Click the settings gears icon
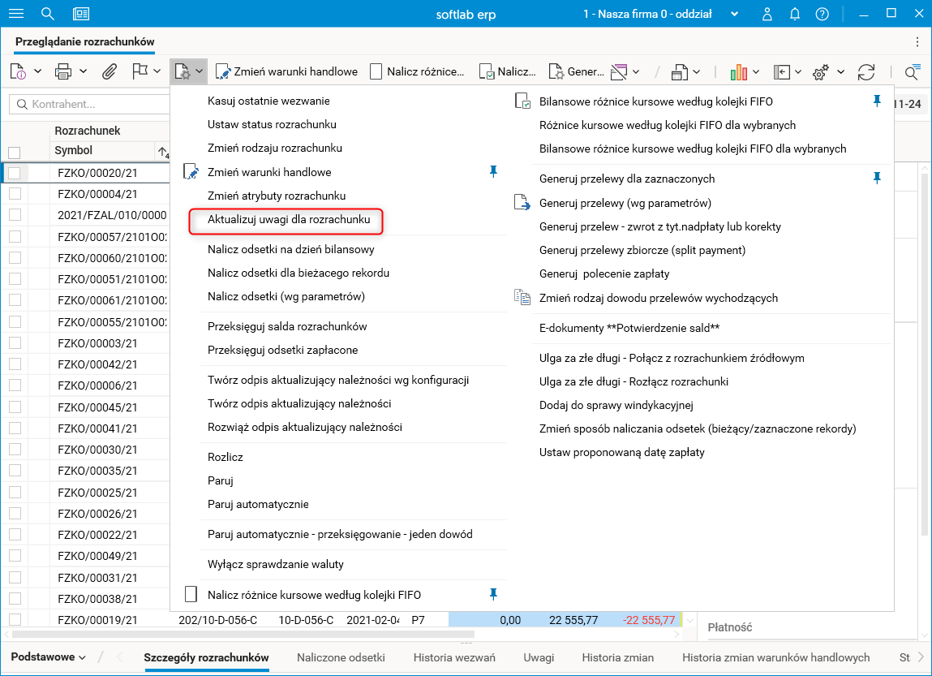932x676 pixels. coord(821,72)
